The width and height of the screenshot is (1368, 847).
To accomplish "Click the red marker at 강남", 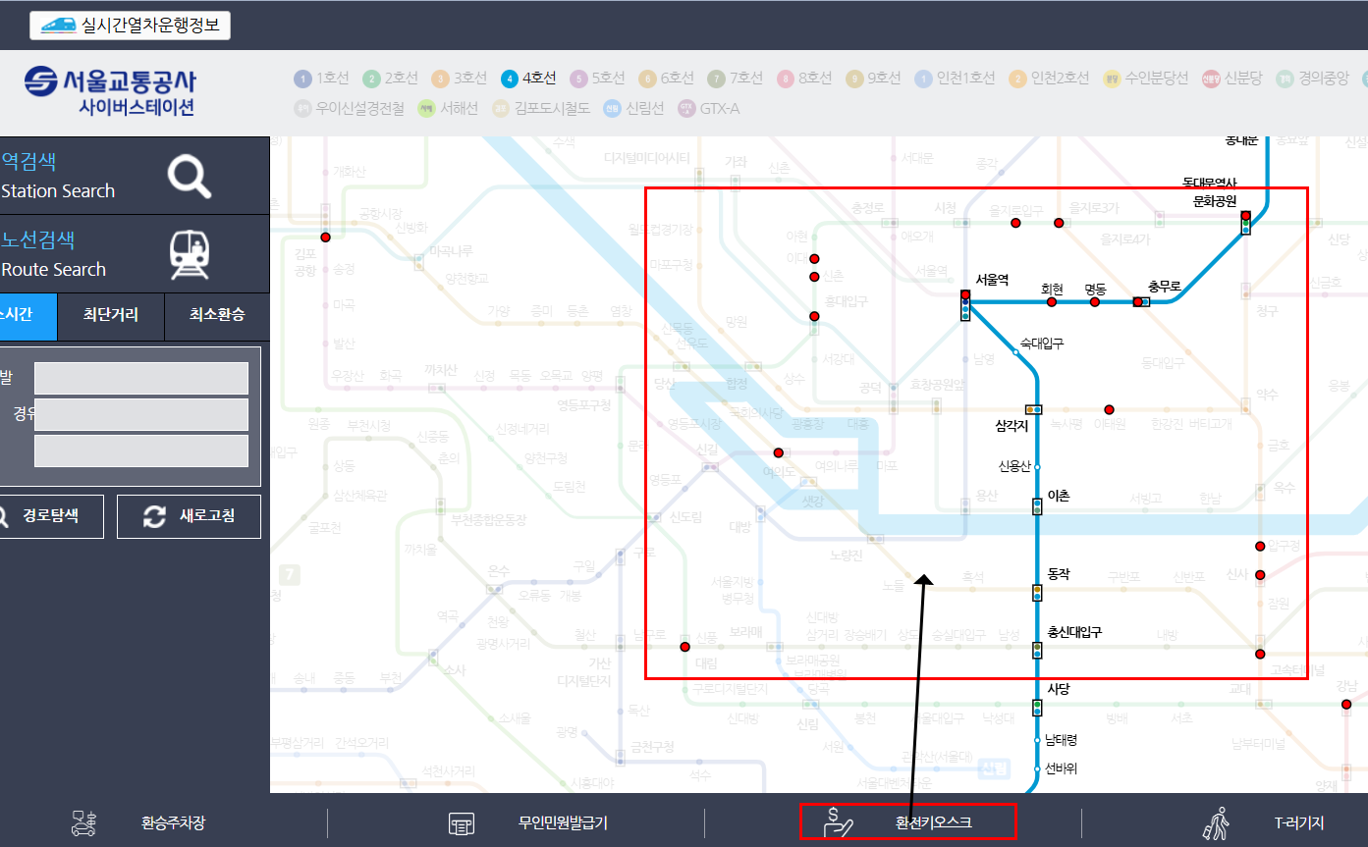I will pos(1346,704).
